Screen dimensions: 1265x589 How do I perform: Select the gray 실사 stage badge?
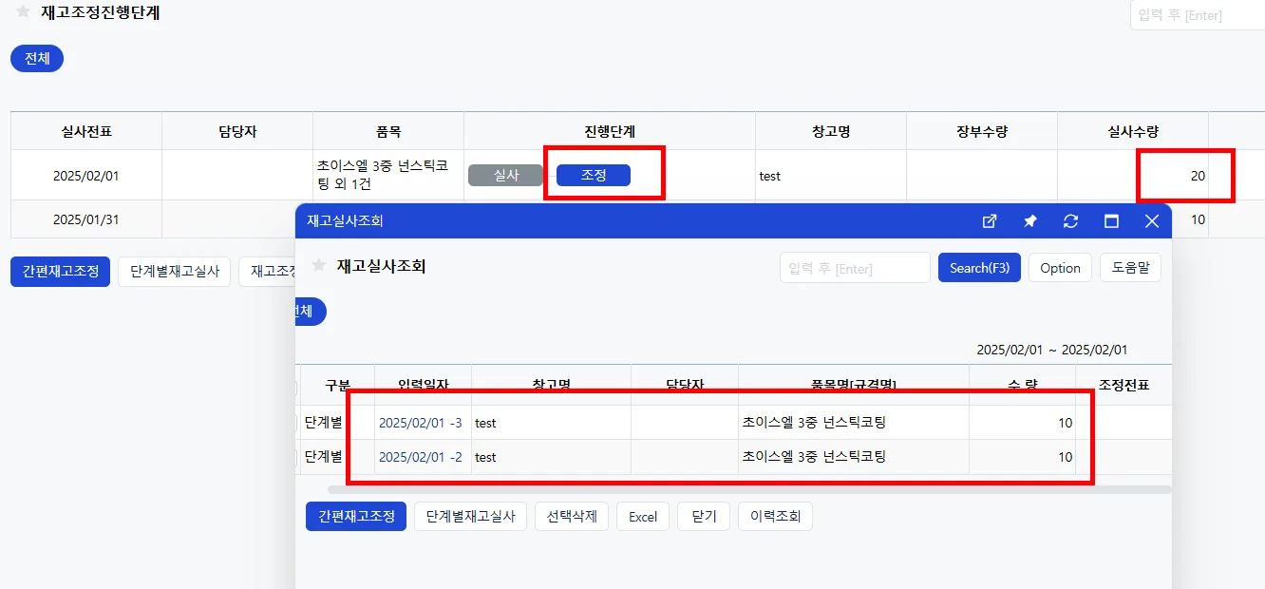(505, 175)
